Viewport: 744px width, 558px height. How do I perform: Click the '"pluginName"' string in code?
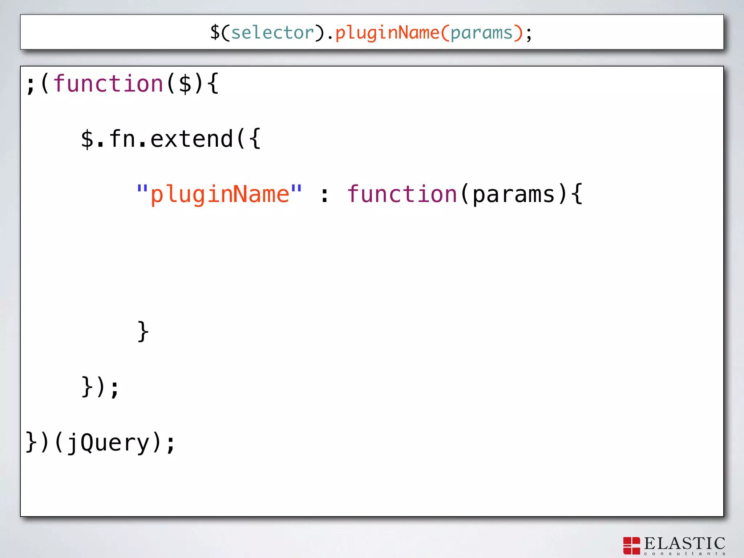(x=219, y=194)
